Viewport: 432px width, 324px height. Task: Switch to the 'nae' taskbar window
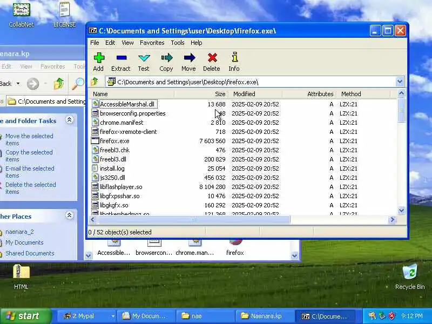(205, 316)
